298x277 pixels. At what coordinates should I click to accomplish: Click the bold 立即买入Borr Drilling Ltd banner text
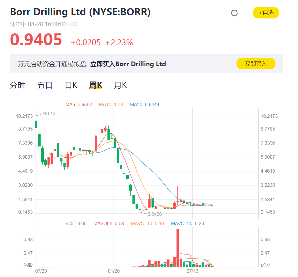tap(128, 64)
